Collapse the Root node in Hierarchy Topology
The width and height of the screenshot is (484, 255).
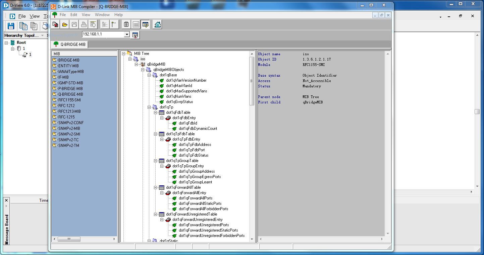[x=6, y=42]
